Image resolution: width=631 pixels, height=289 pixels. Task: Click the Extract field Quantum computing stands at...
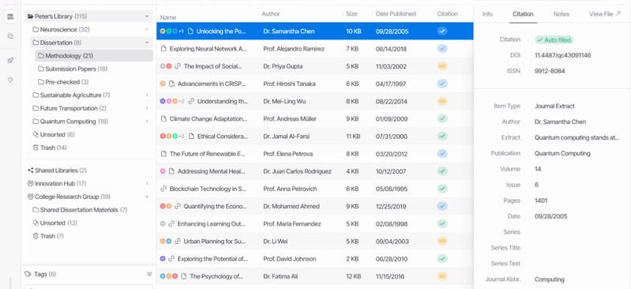click(x=577, y=137)
